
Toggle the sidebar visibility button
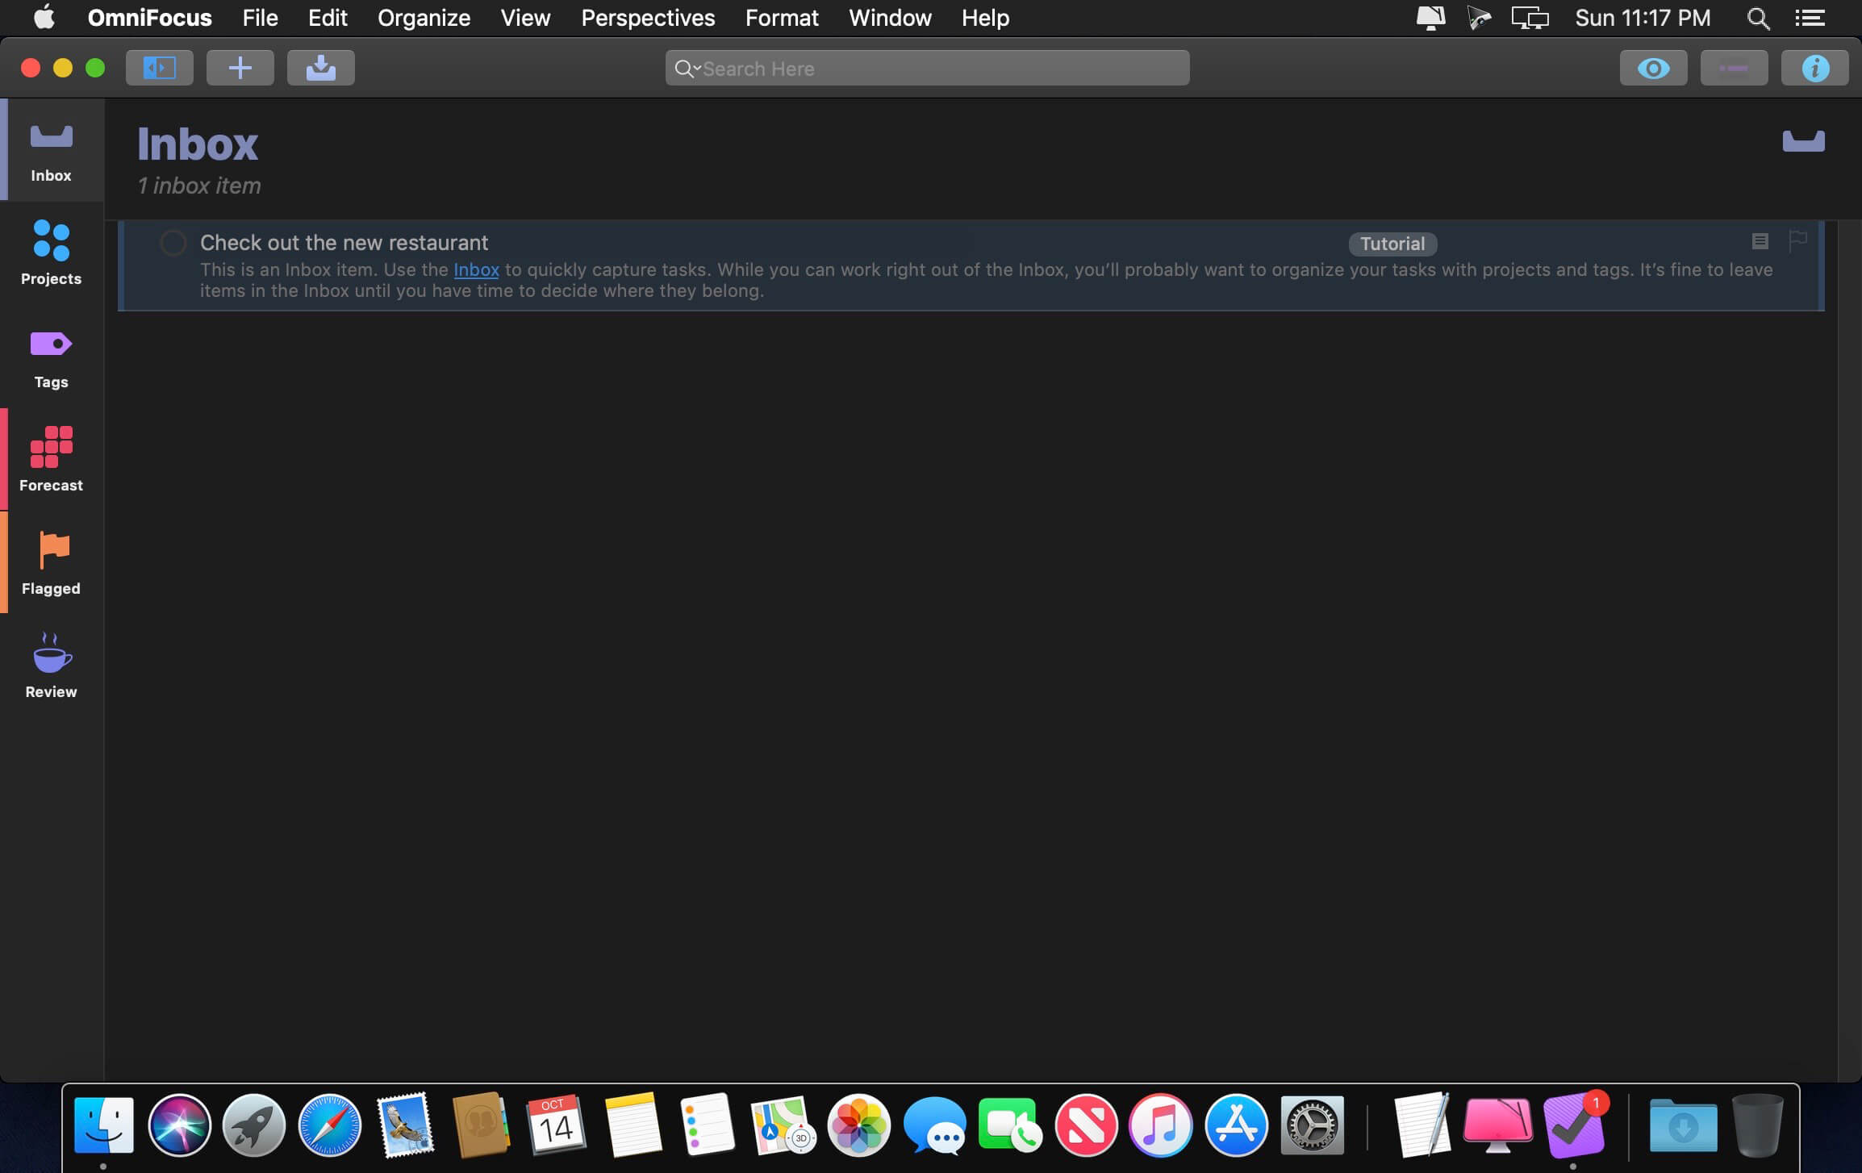(x=159, y=68)
